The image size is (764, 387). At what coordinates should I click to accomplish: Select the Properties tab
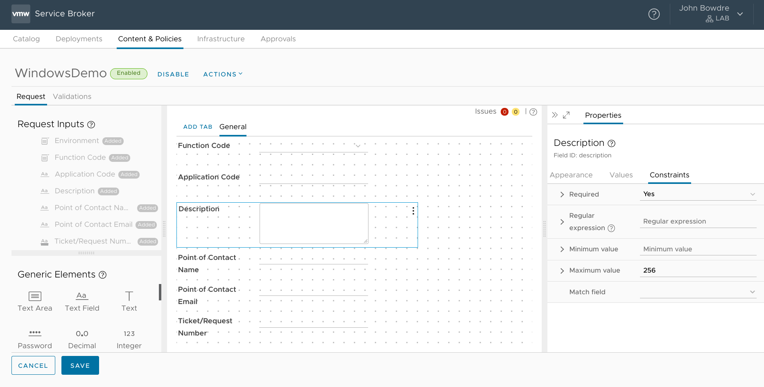[603, 115]
